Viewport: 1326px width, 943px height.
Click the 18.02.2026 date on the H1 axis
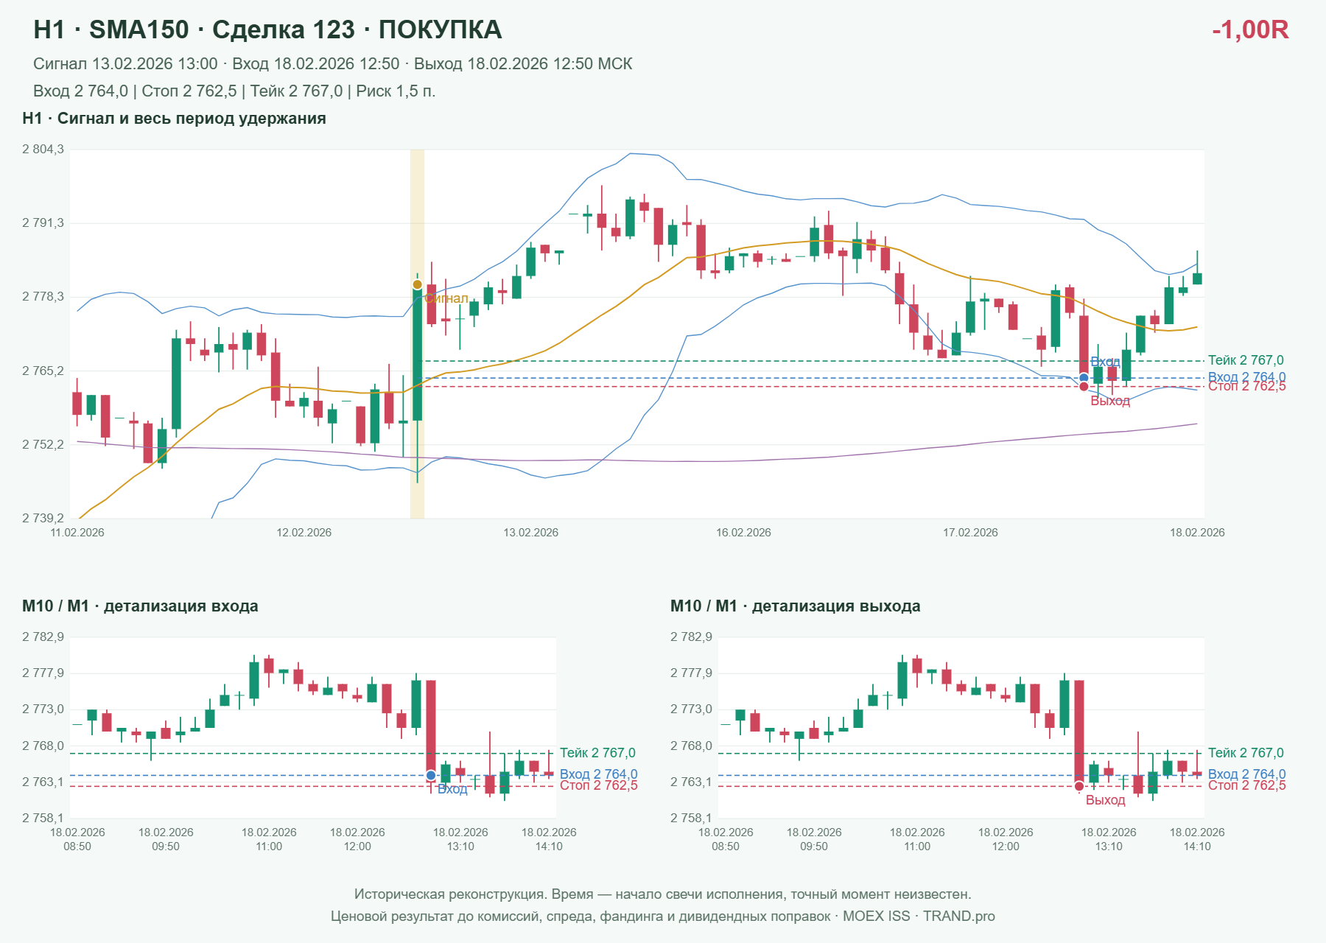[x=1197, y=533]
